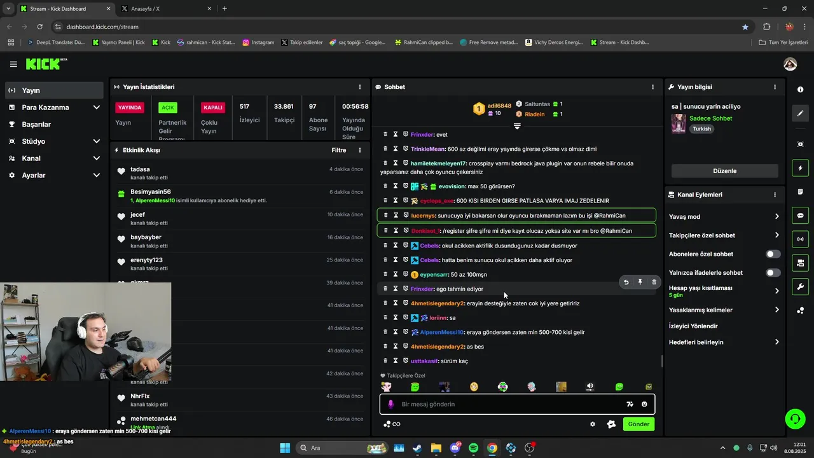Screen dimensions: 814x458
Task: Click the reply arrow on hovered message
Action: point(626,282)
